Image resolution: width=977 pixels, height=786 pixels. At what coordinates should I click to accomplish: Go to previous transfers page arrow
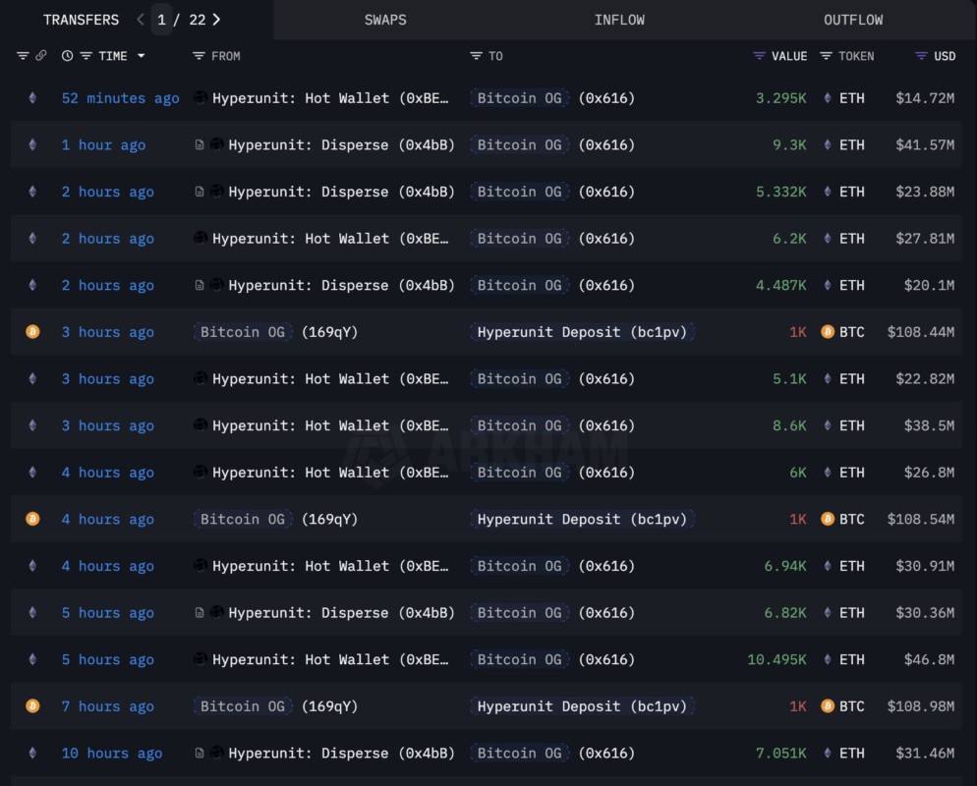point(140,20)
